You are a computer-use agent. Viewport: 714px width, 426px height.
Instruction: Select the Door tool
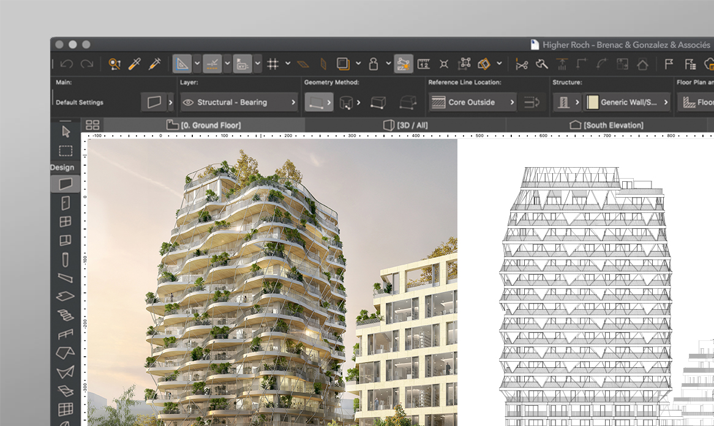click(x=66, y=203)
